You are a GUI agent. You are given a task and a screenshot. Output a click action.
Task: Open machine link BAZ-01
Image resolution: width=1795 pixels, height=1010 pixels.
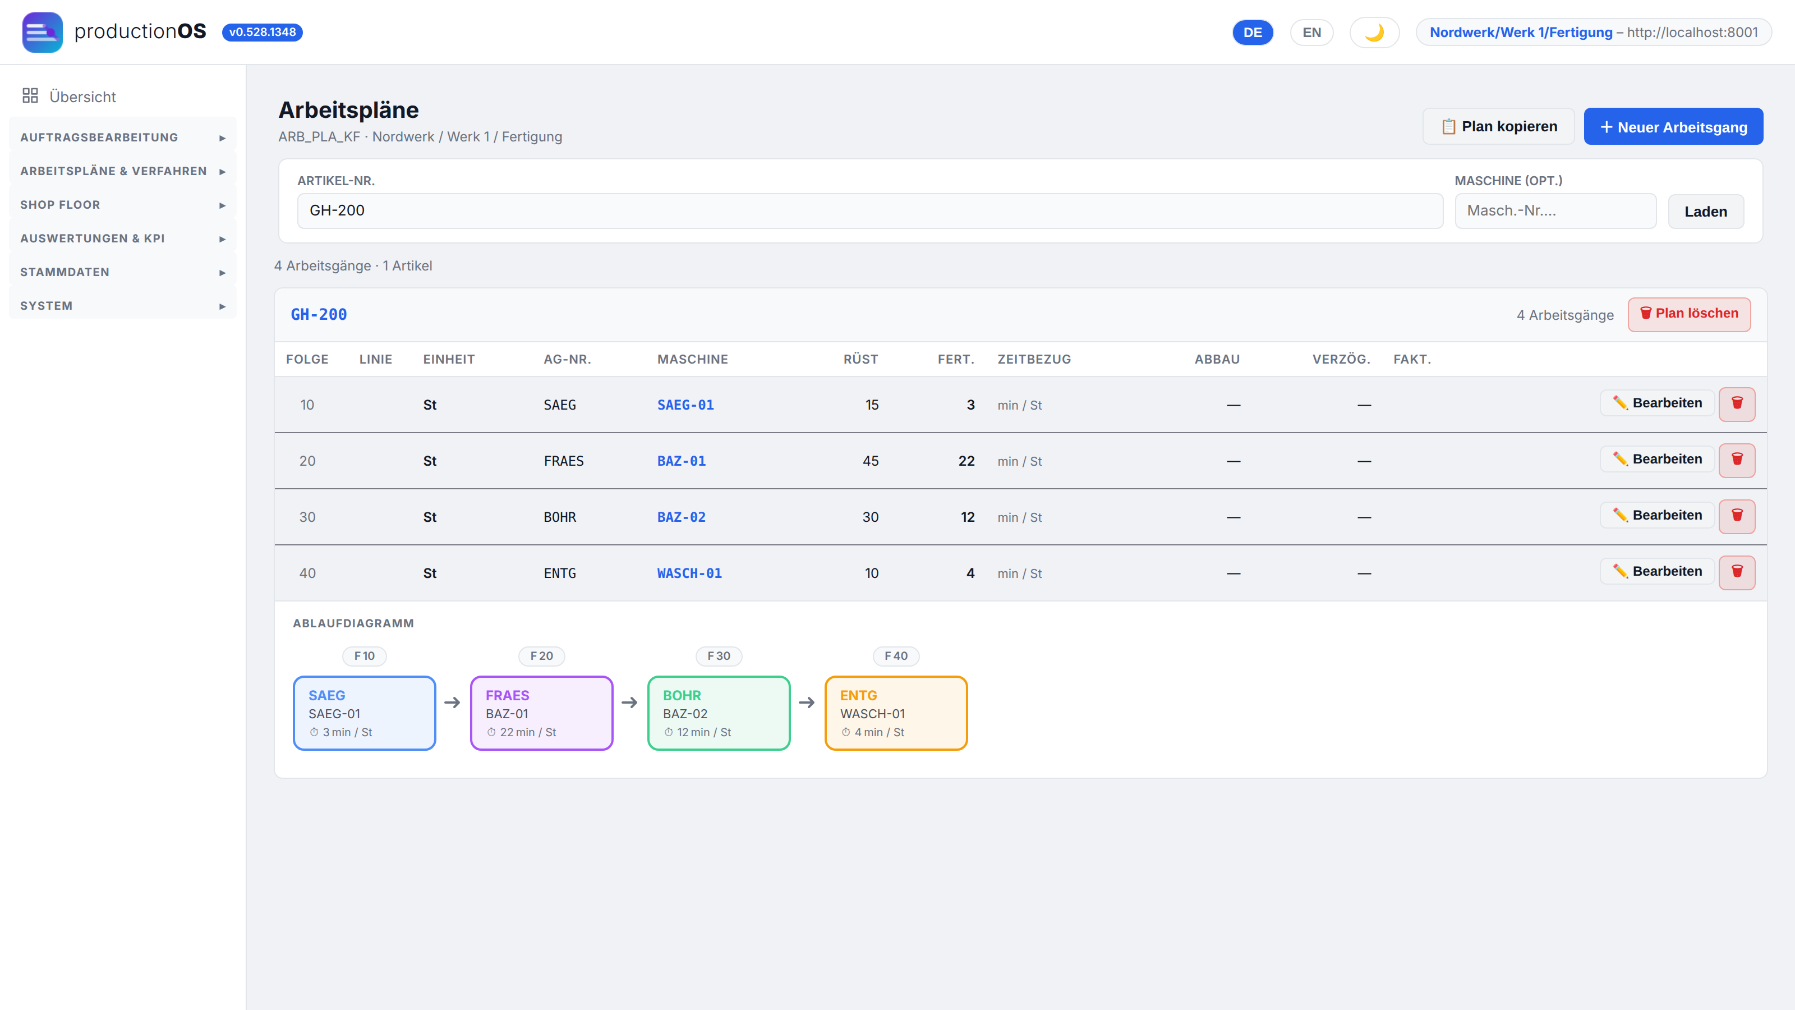tap(681, 461)
